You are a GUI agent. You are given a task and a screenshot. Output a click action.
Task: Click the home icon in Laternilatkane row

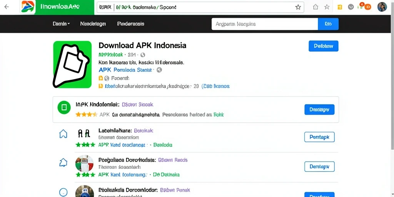[x=63, y=134]
